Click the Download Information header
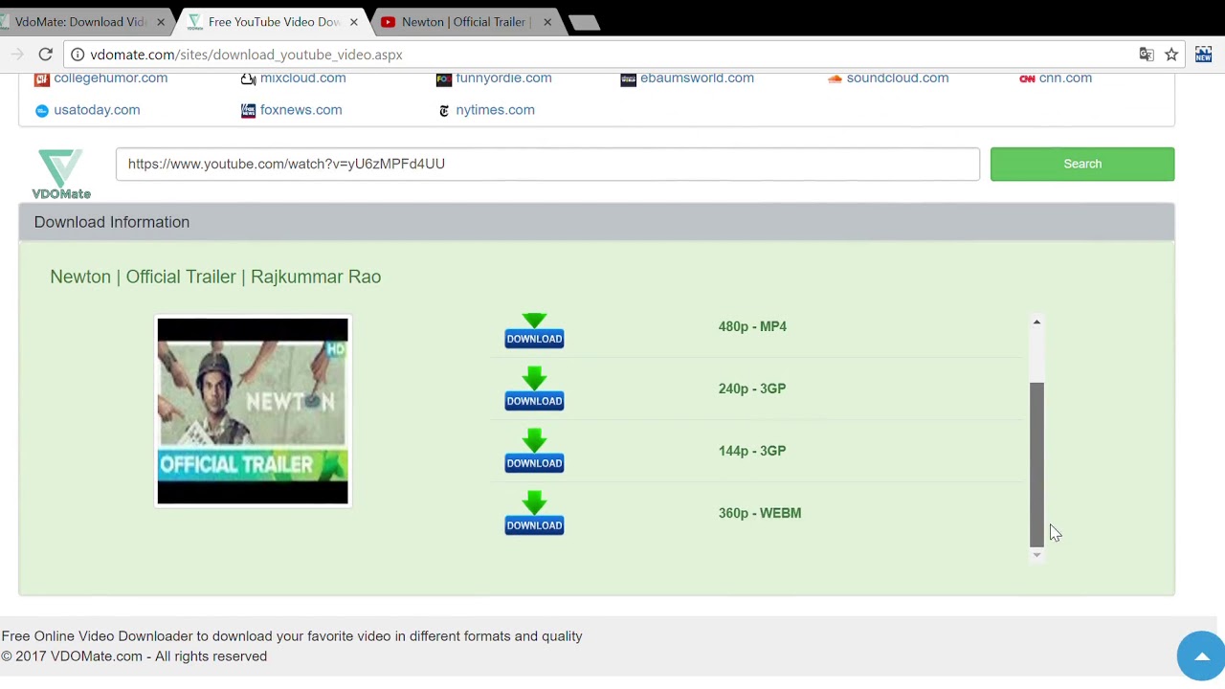 [x=596, y=222]
